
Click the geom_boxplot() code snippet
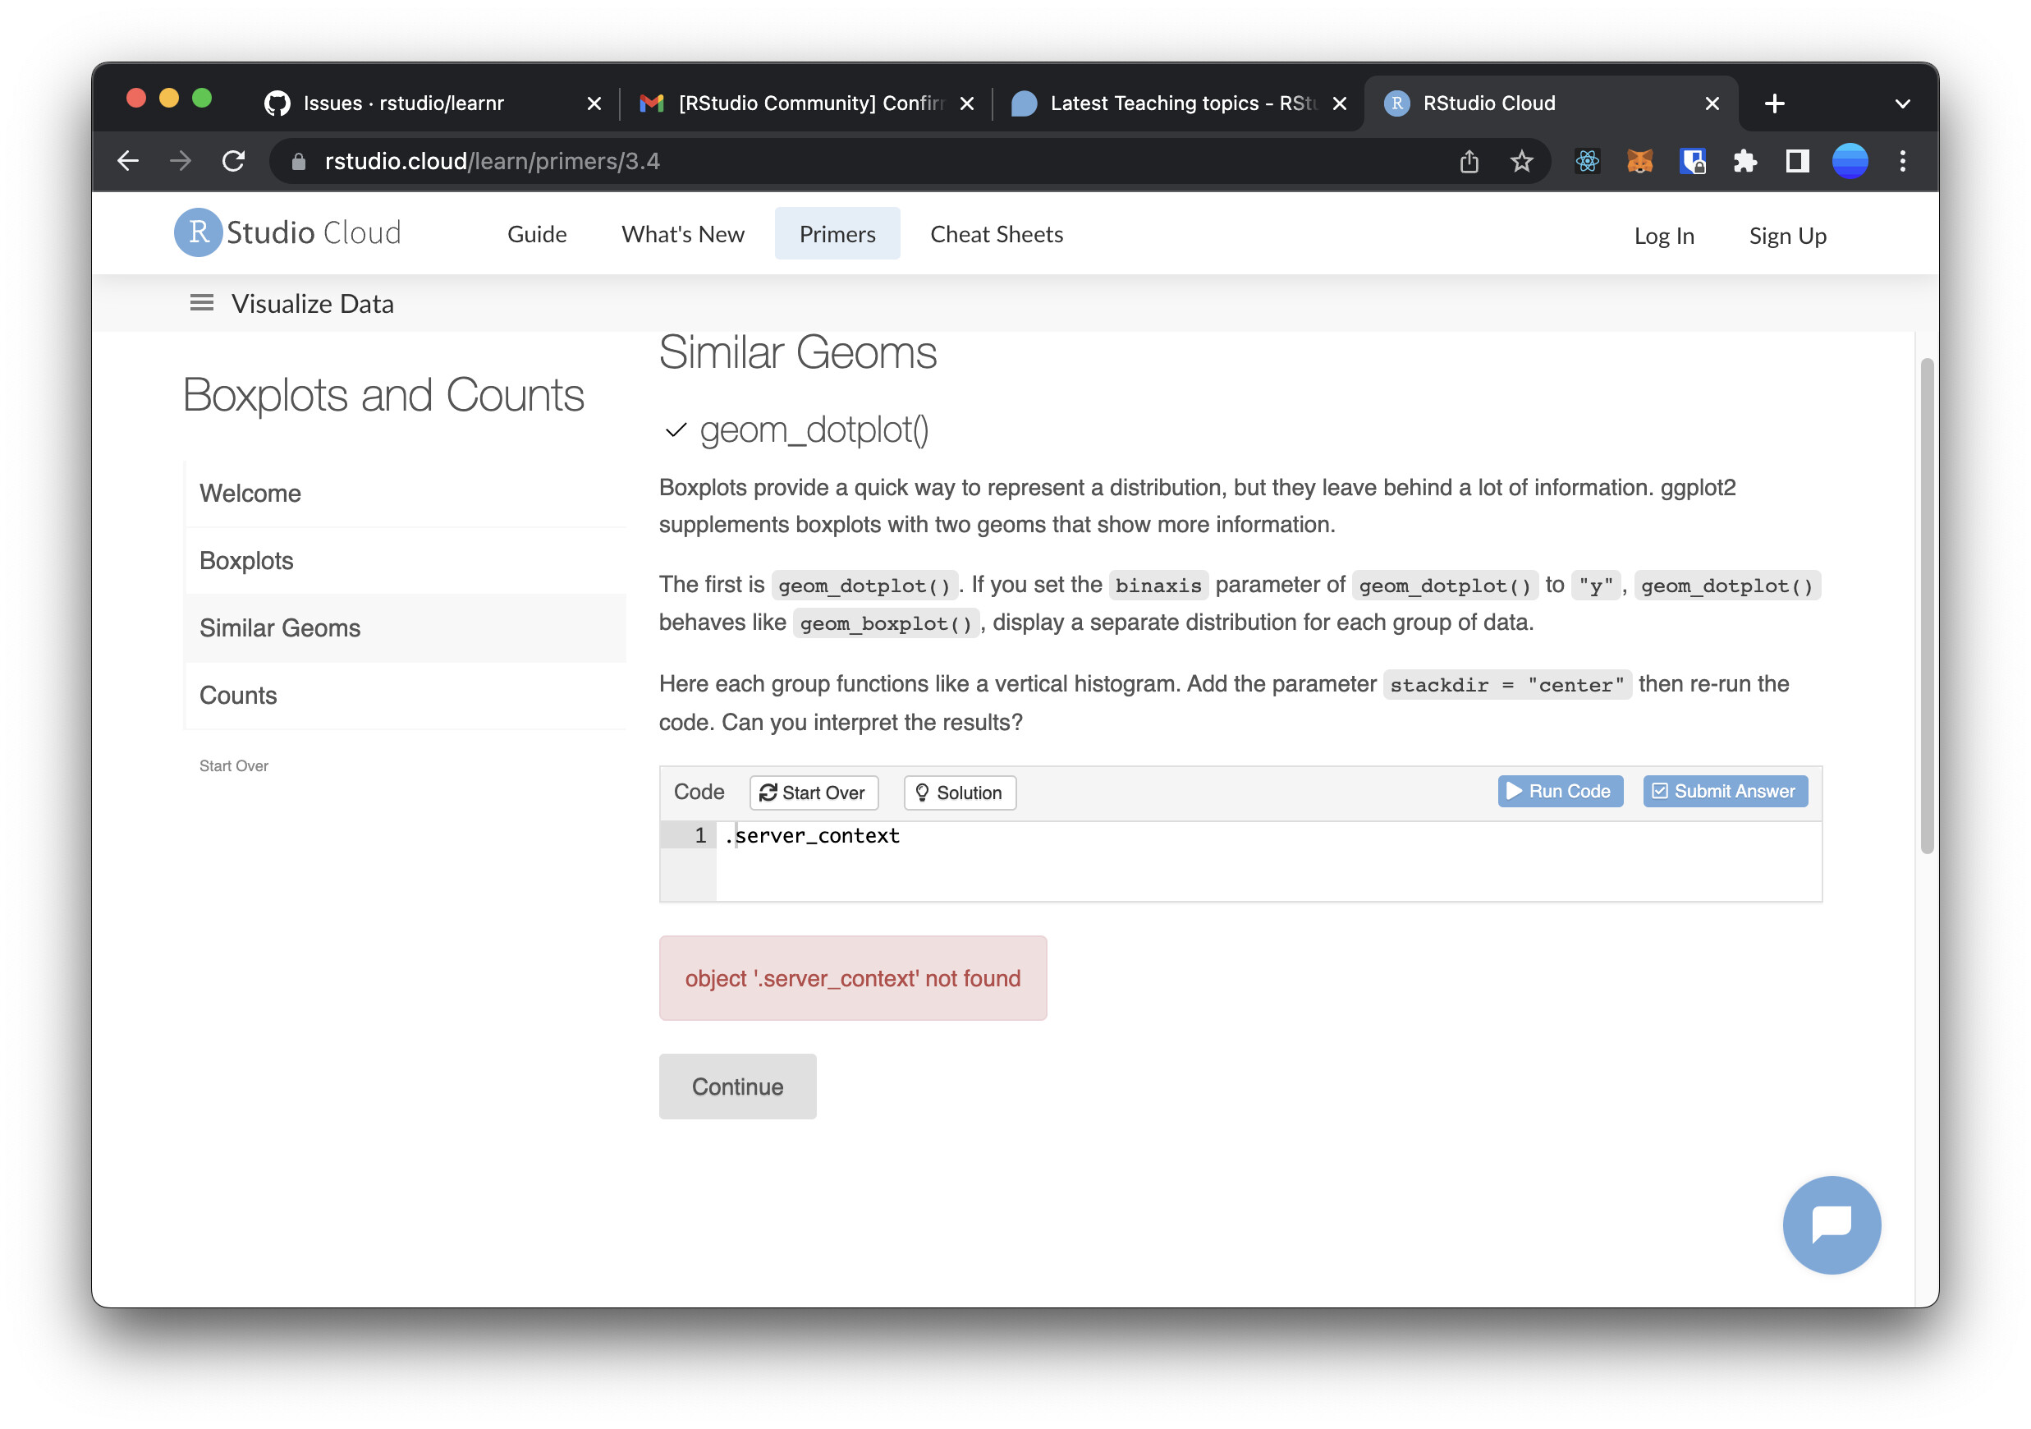886,623
